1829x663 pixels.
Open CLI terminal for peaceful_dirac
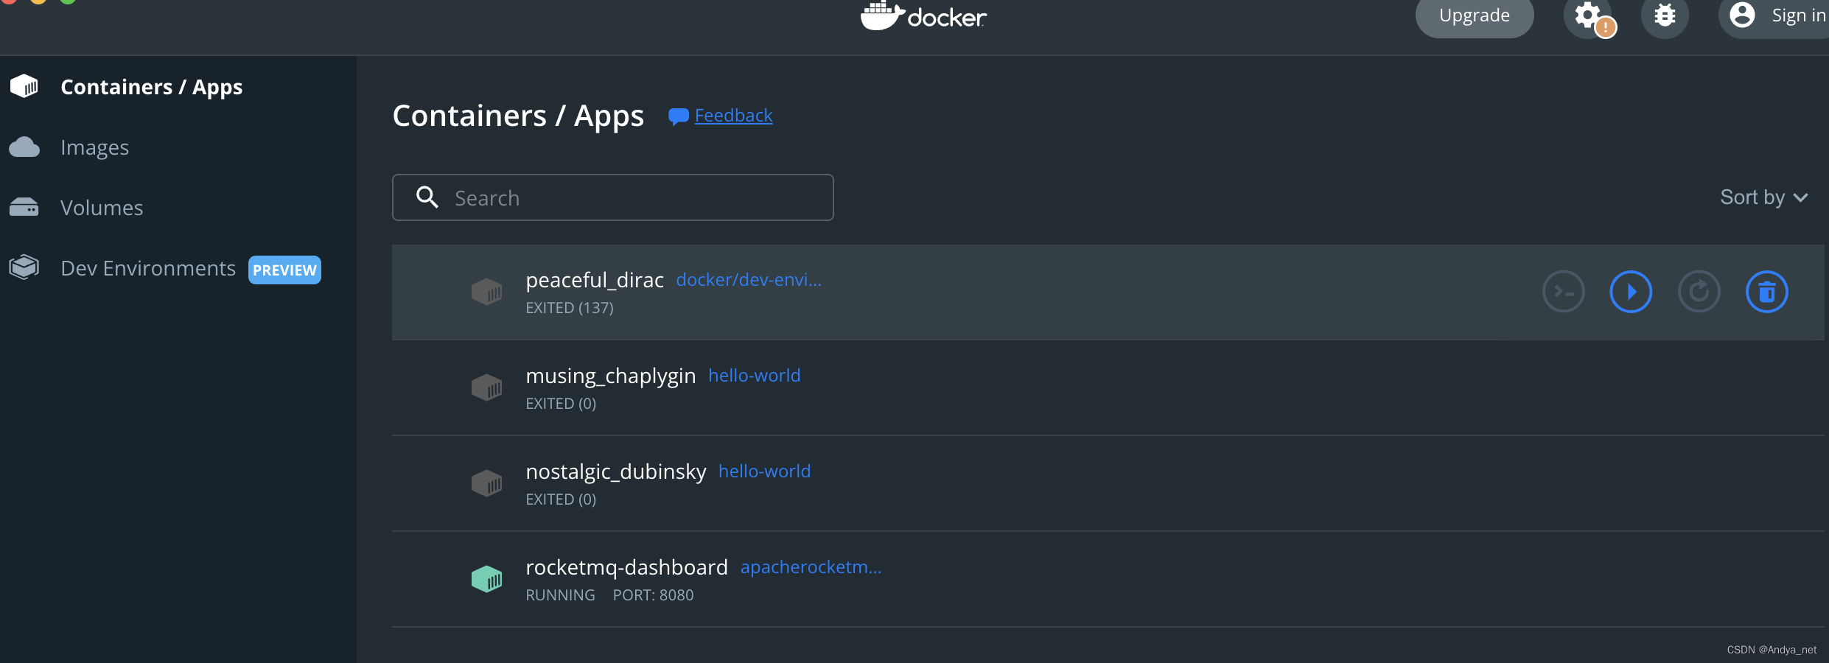[x=1563, y=292]
